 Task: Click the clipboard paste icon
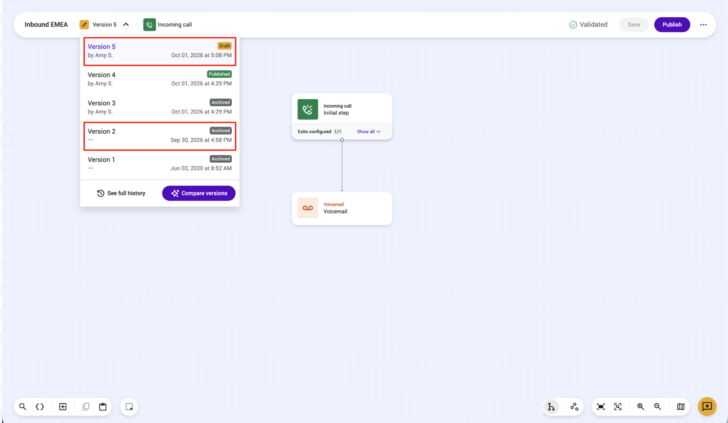[103, 406]
